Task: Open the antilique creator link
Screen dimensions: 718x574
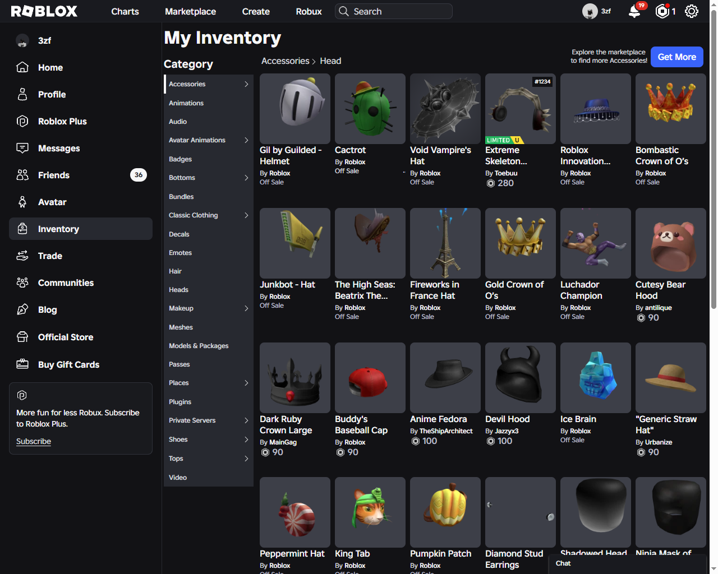Action: point(658,308)
